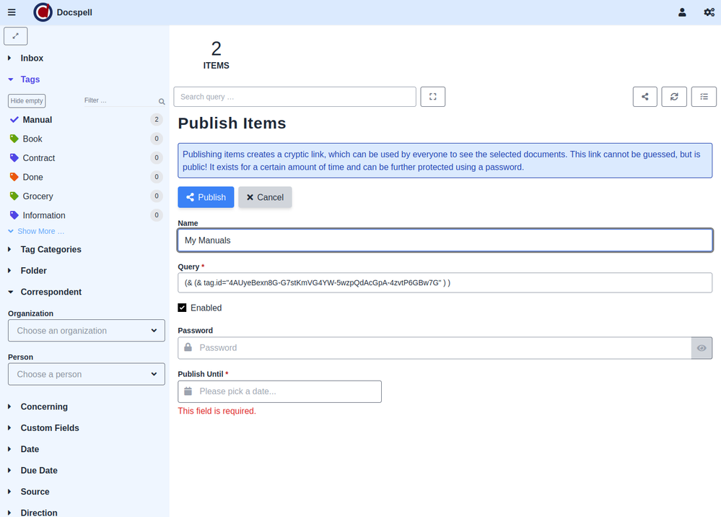
Task: Select the Contract tag
Action: [39, 158]
